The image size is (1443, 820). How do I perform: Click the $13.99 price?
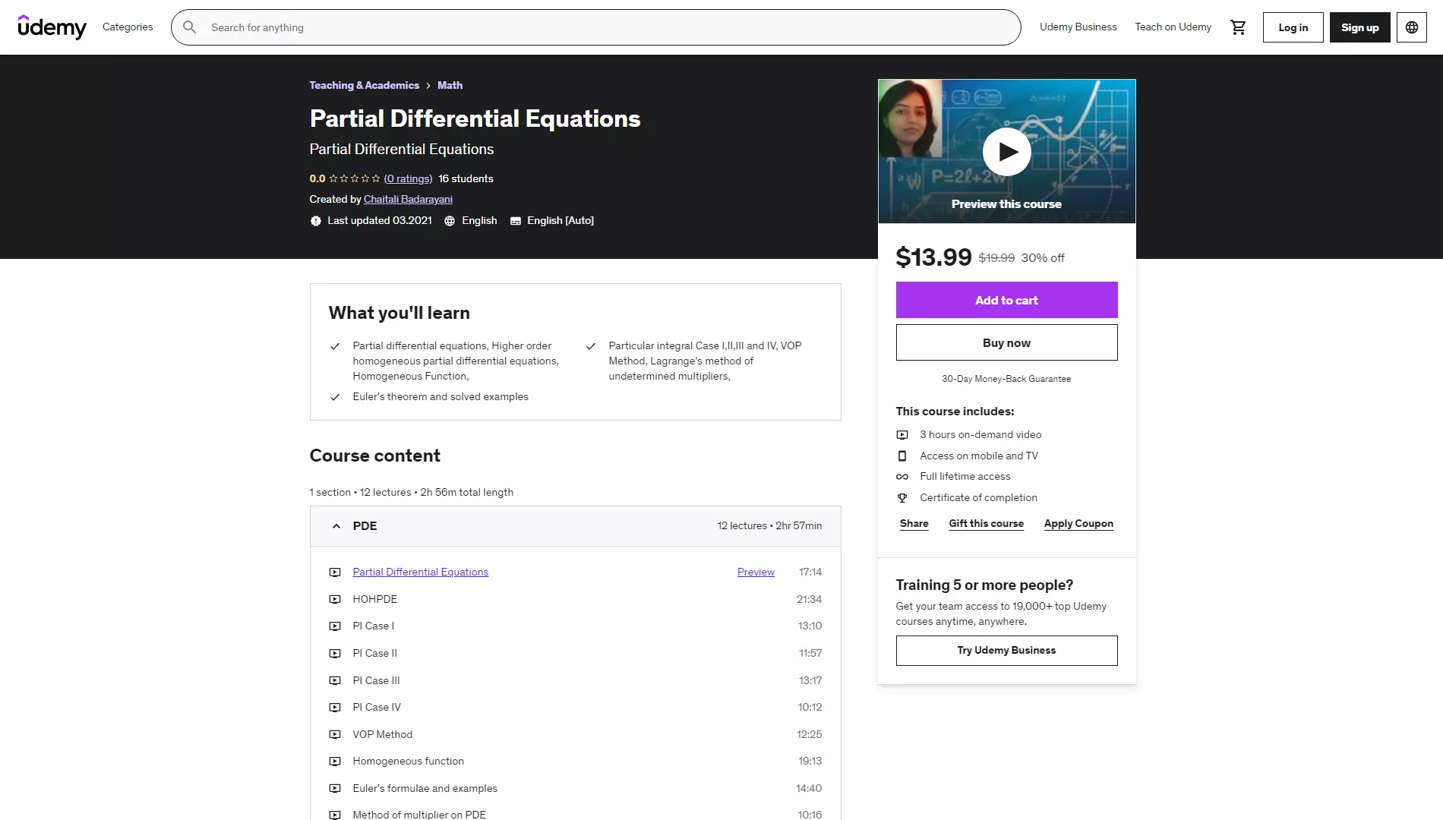tap(933, 257)
